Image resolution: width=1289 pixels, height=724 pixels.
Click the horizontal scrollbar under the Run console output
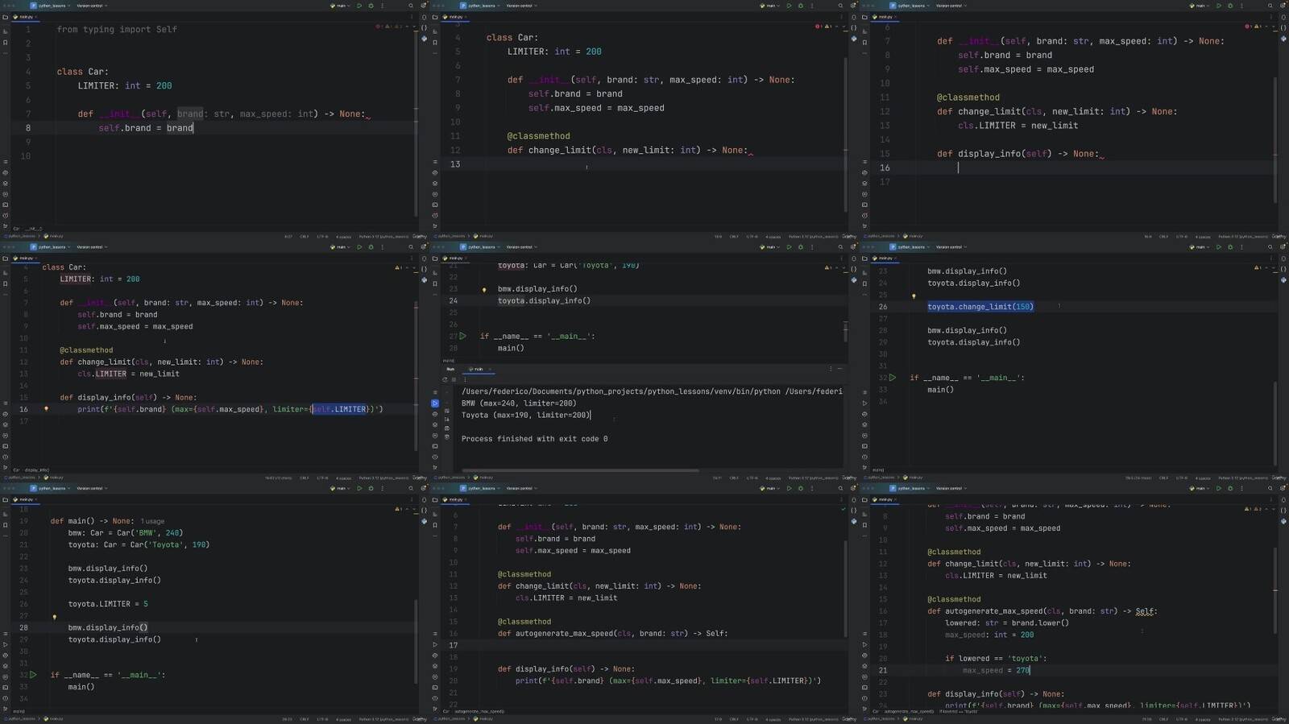[580, 470]
